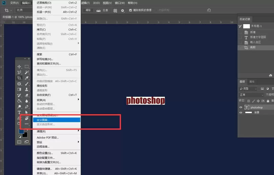
Task: Toggle delete cropped pixels checkbox
Action: tap(130, 10)
